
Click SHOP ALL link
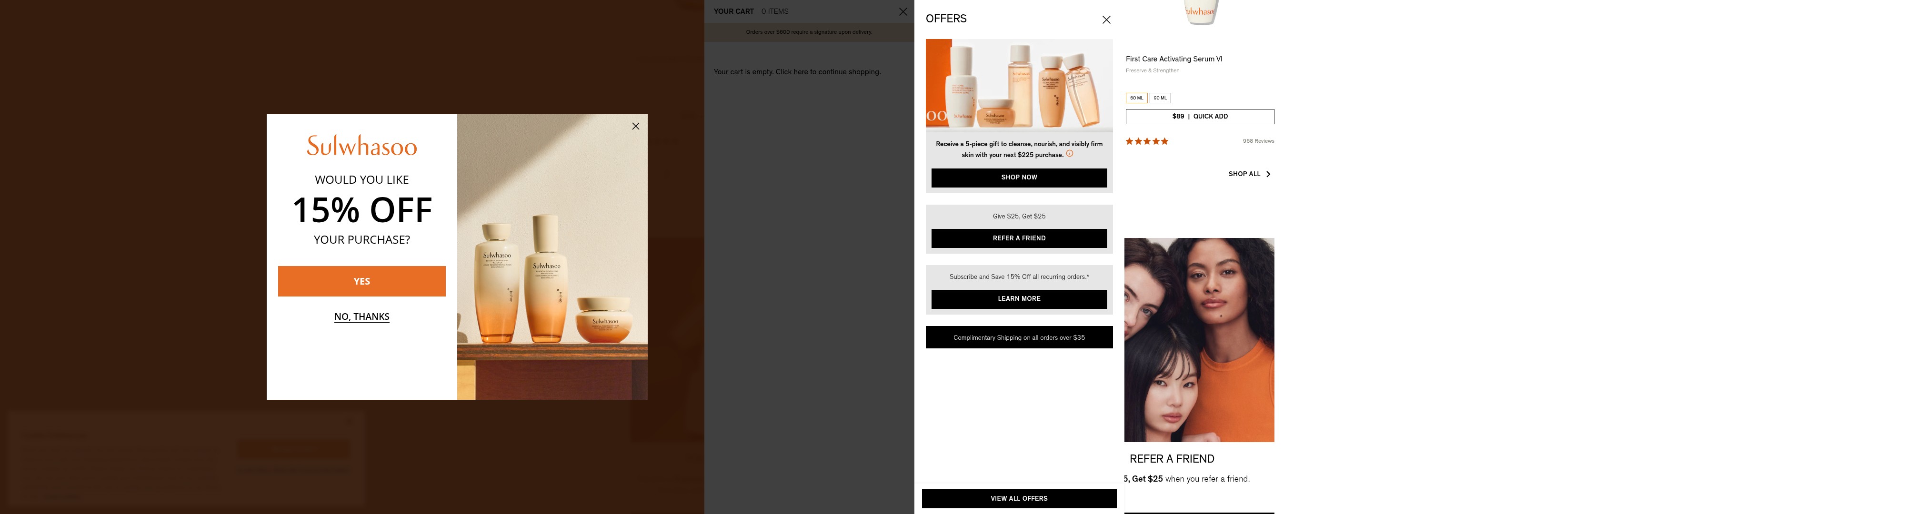point(1244,174)
